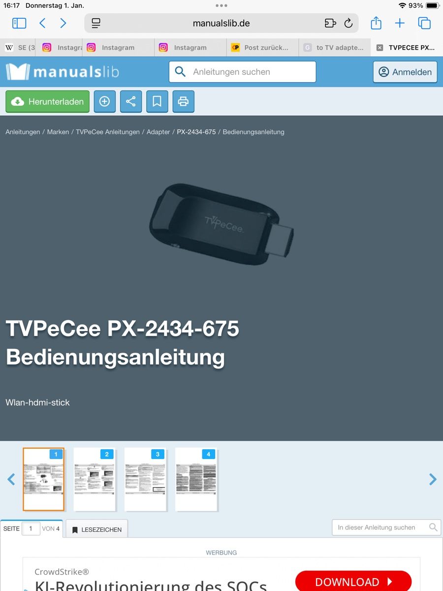
Task: Open page 3 thumbnail
Action: pyautogui.click(x=145, y=479)
